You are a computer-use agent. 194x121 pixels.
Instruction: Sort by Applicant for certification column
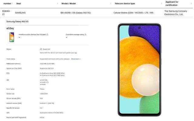click(172, 4)
